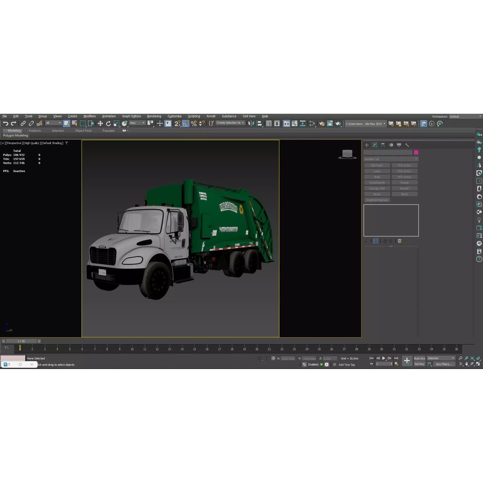
Task: Switch to the Freeform ribbon tab
Action: (35, 131)
